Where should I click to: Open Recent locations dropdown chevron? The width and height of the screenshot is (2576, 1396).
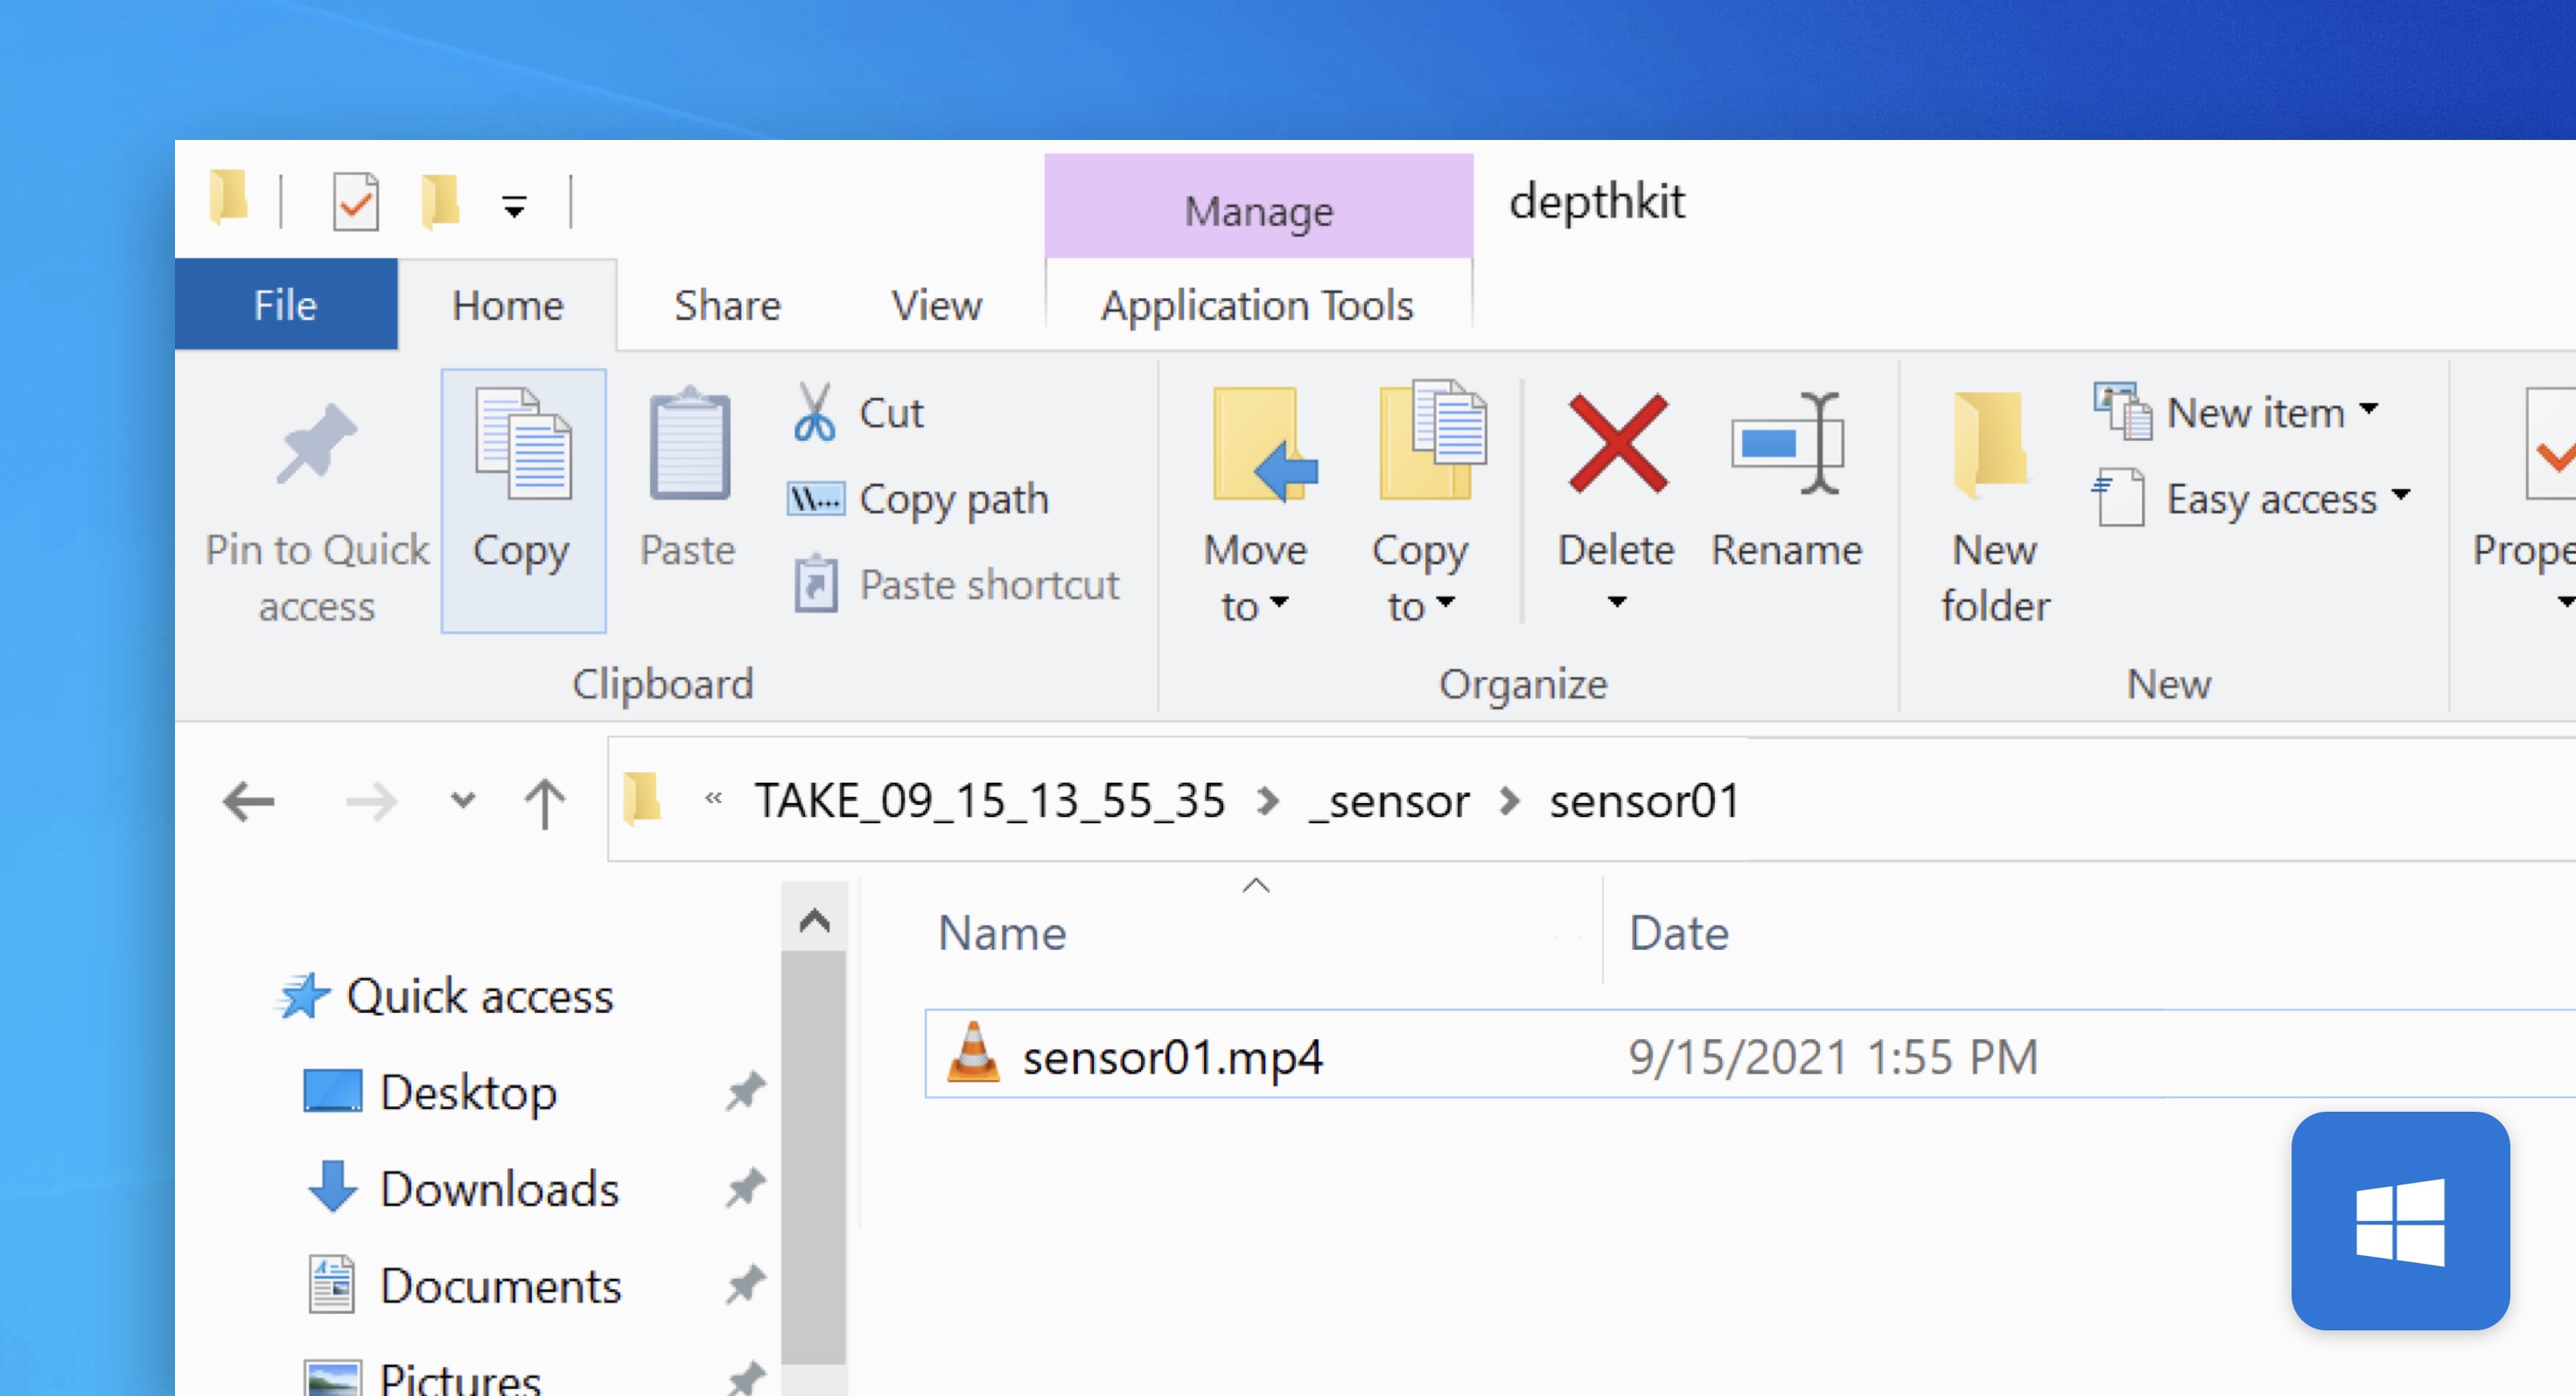[x=462, y=800]
